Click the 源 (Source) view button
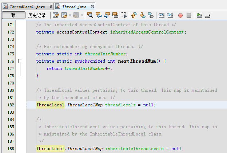The height and width of the screenshot is (153, 227). (x=13, y=15)
